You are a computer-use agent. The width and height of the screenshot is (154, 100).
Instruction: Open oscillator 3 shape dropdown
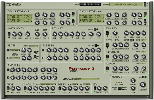(x=96, y=16)
